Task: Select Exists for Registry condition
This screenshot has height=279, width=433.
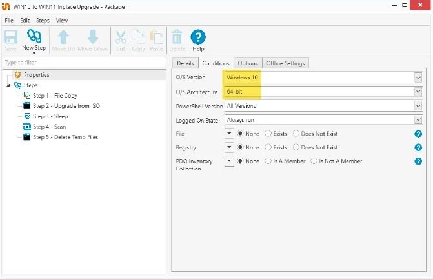Action: point(276,147)
